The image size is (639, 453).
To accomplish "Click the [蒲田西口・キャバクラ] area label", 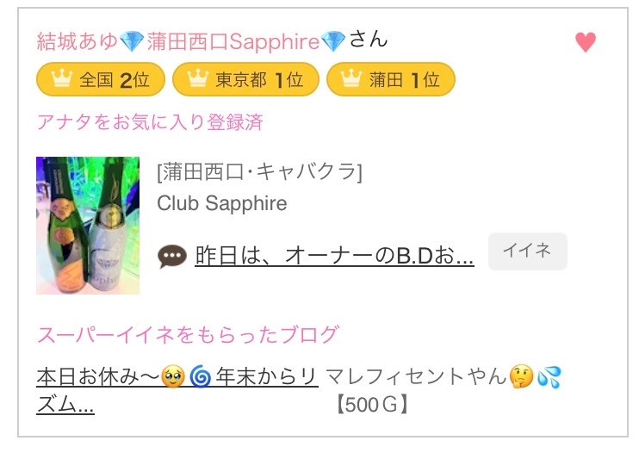I will [259, 172].
